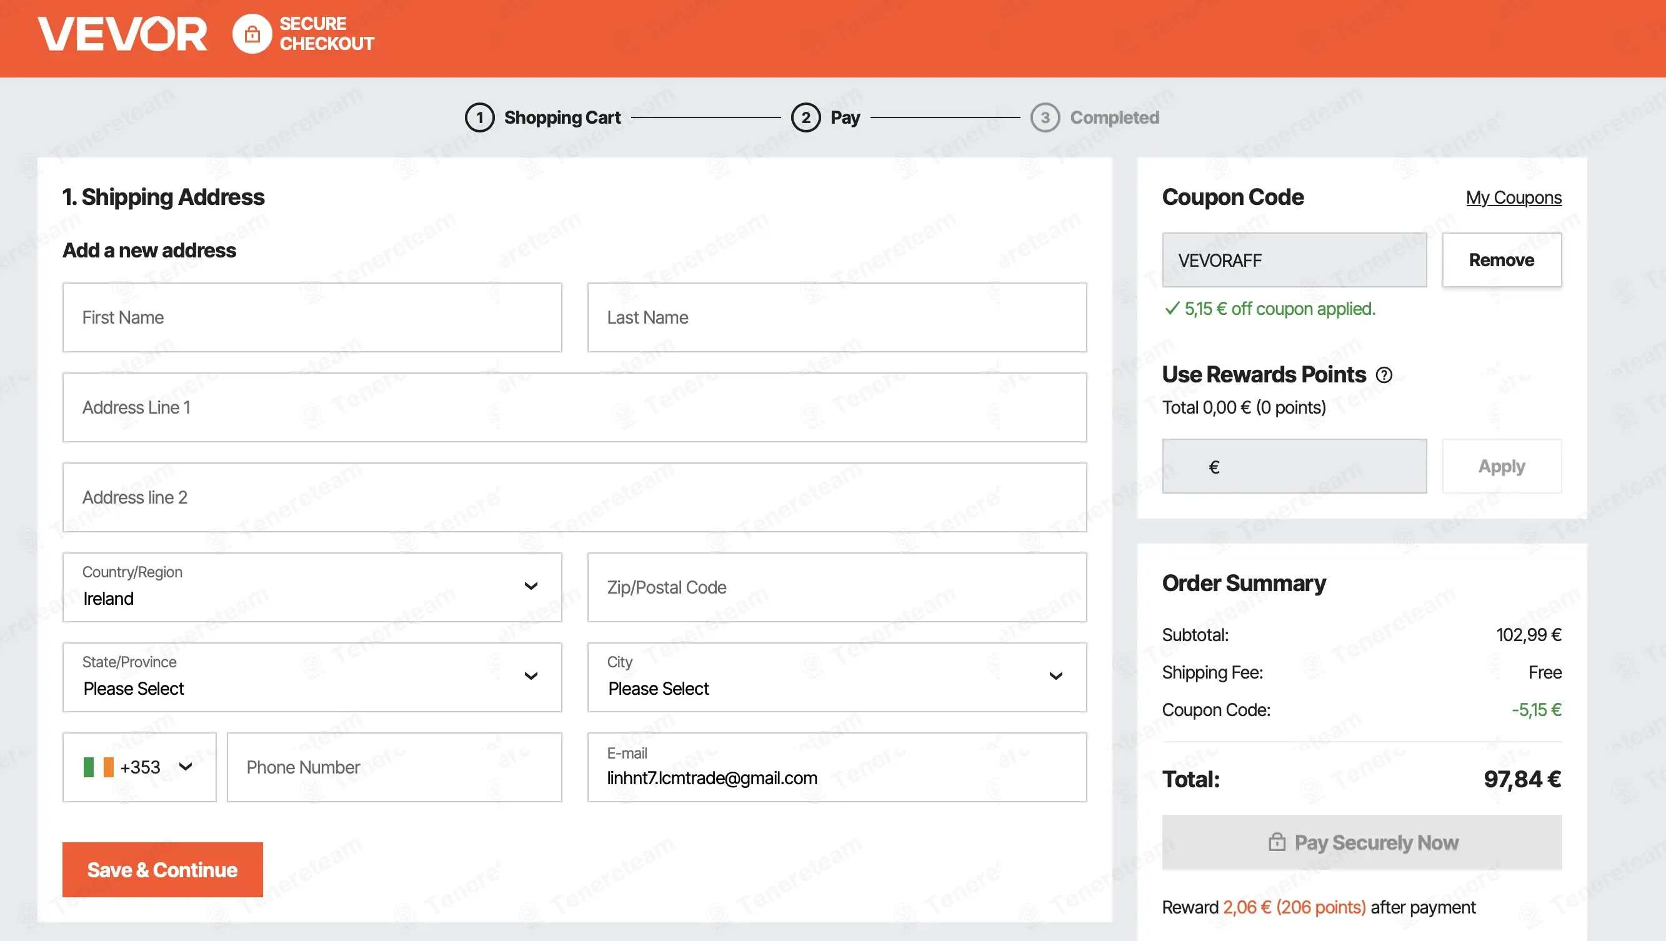The width and height of the screenshot is (1666, 941).
Task: Open the My Coupons link
Action: pyautogui.click(x=1514, y=197)
